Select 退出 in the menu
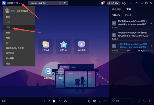Viewport: 154px width, 105px height. tap(19, 64)
